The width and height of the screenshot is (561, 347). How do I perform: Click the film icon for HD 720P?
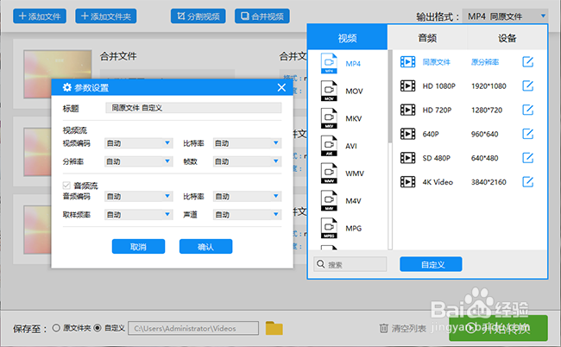click(x=407, y=110)
